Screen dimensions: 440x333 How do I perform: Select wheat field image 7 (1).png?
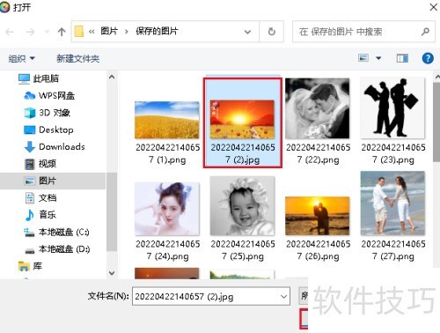coord(167,133)
